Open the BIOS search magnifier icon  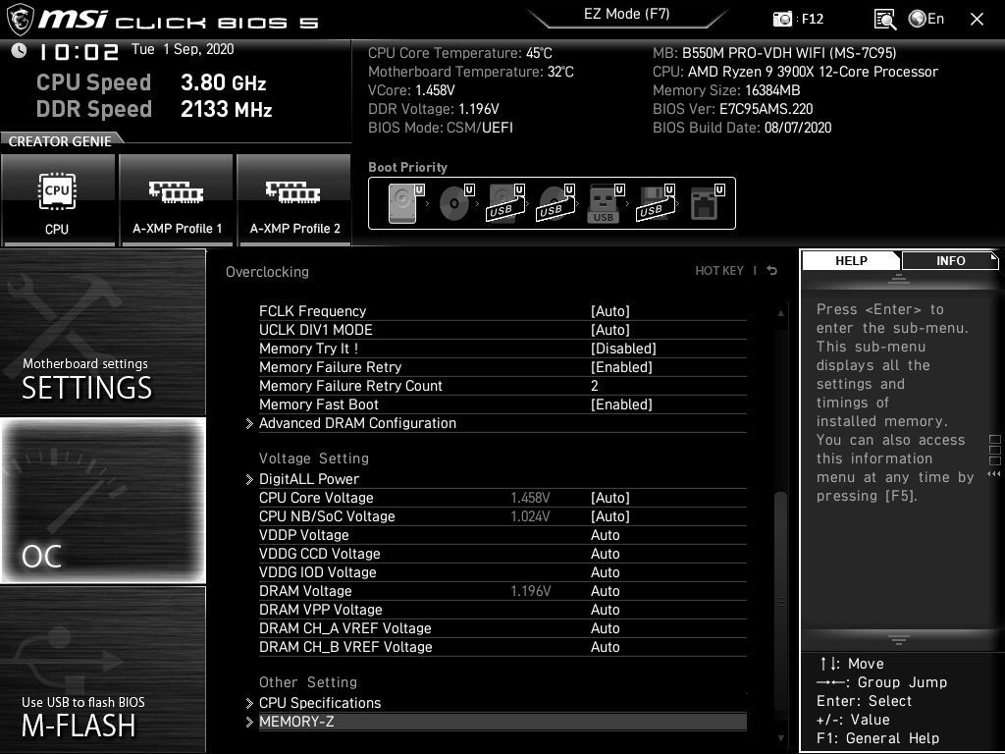[885, 20]
